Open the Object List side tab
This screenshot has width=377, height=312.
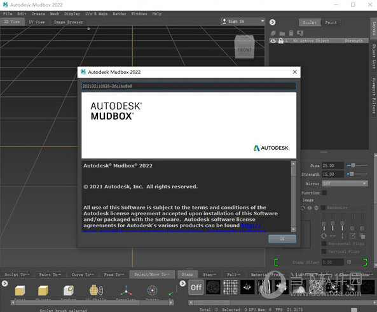click(x=374, y=56)
